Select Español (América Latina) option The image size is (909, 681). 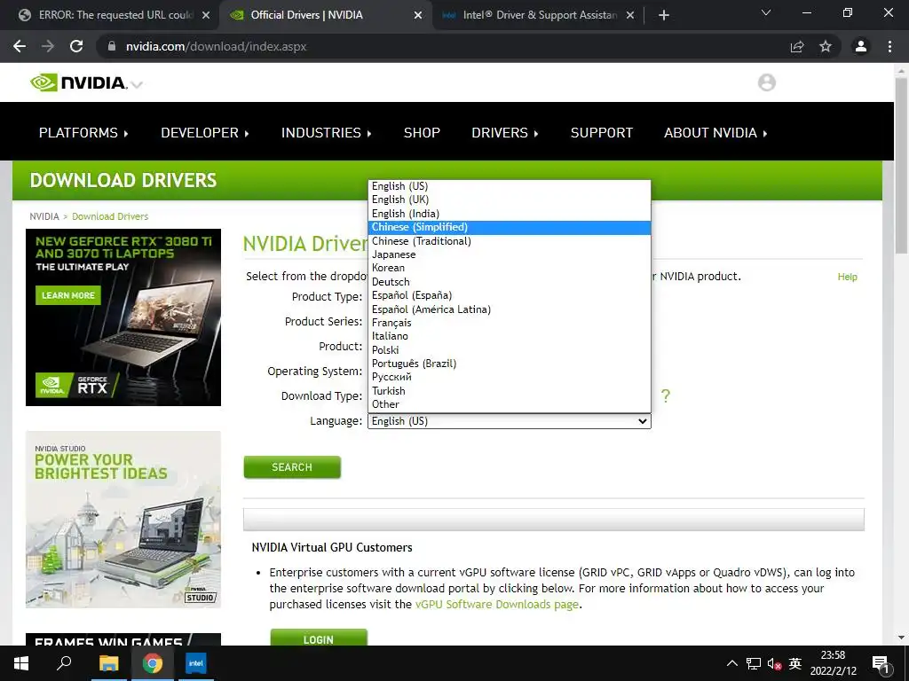click(509, 309)
